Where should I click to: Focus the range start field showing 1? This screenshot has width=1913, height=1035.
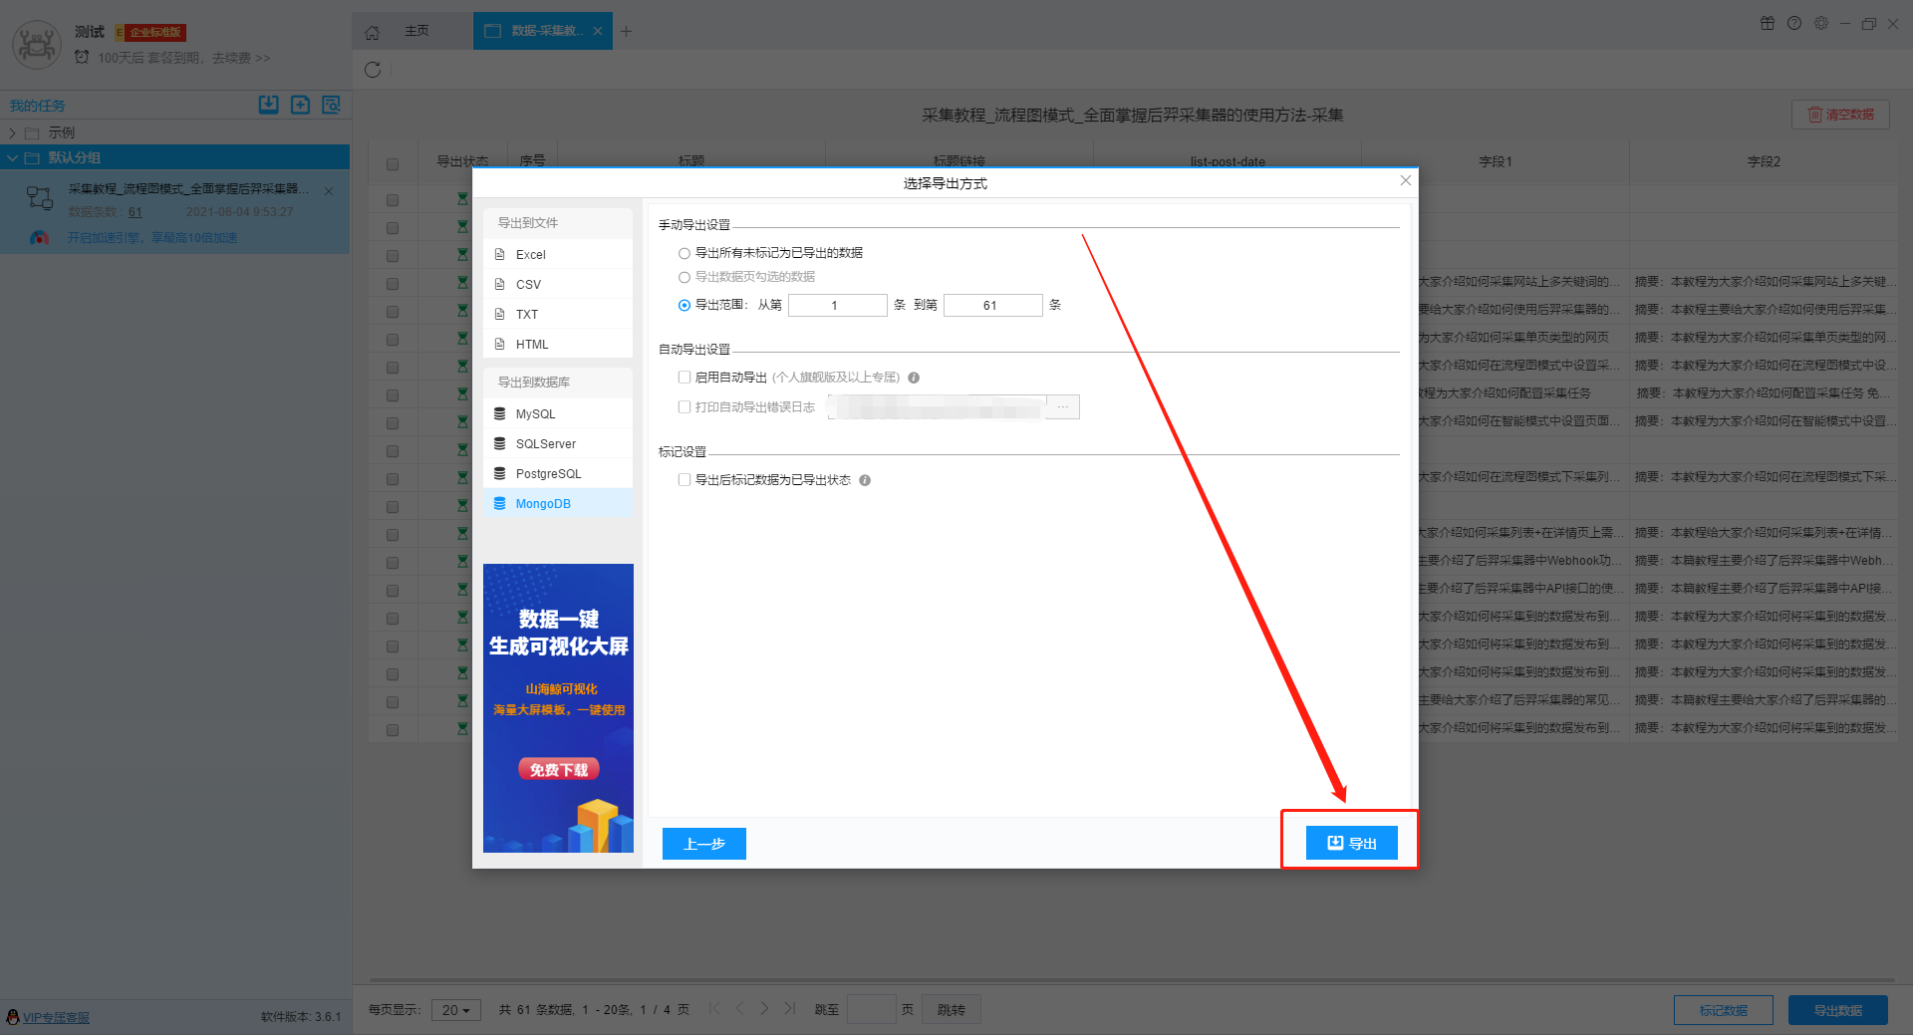[838, 305]
